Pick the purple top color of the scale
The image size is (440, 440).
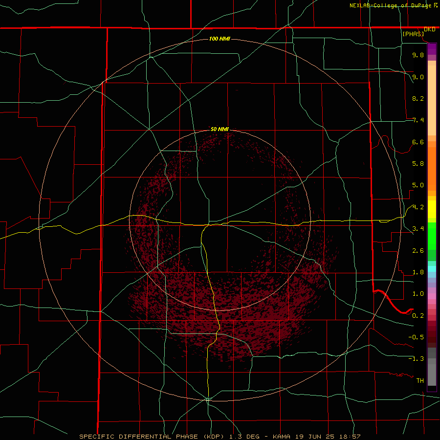click(x=432, y=49)
